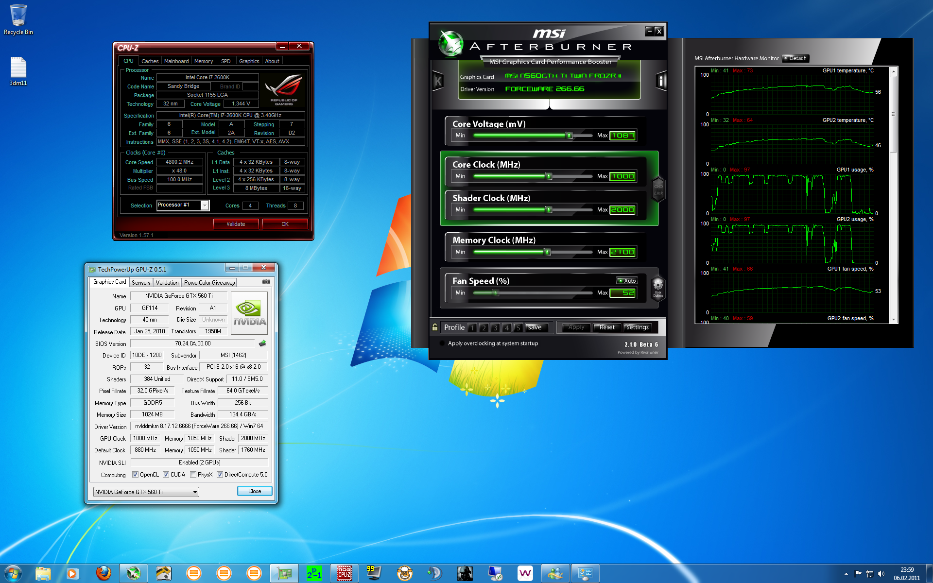Screen dimensions: 933x583
Task: Click the OK button in CPU-Z
Action: pos(285,224)
